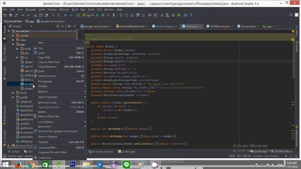Click Scroll from Source icon in Project panel

click(58, 26)
